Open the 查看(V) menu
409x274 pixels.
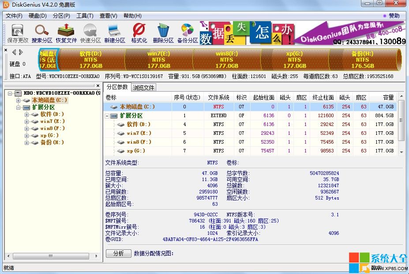(x=108, y=16)
